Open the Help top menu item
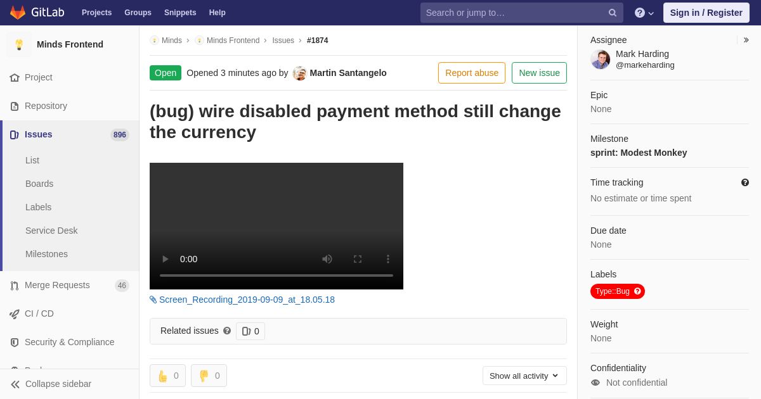 pos(218,13)
